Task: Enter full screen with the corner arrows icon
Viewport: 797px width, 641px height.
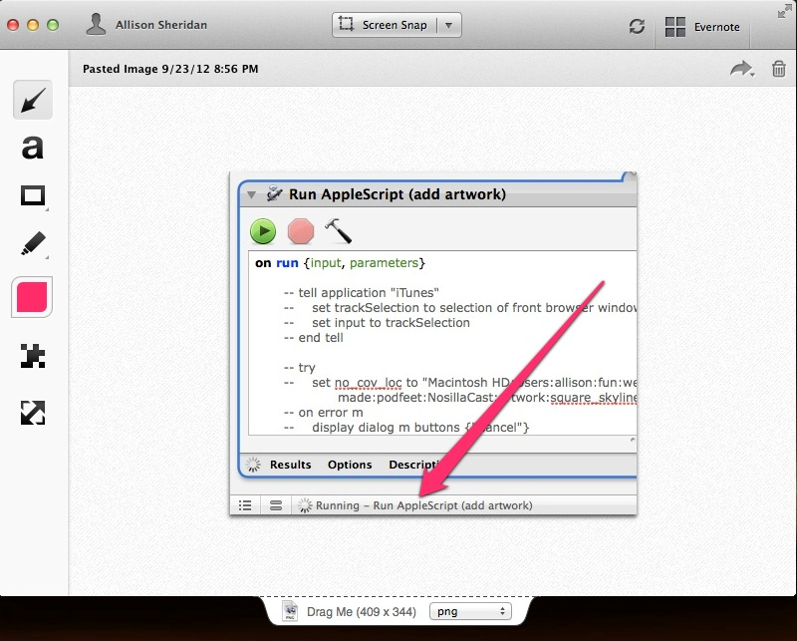Action: [x=784, y=10]
